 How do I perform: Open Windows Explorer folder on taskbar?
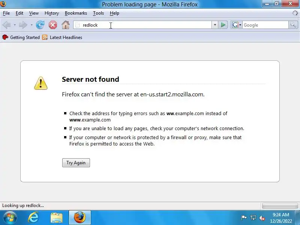[x=57, y=218]
